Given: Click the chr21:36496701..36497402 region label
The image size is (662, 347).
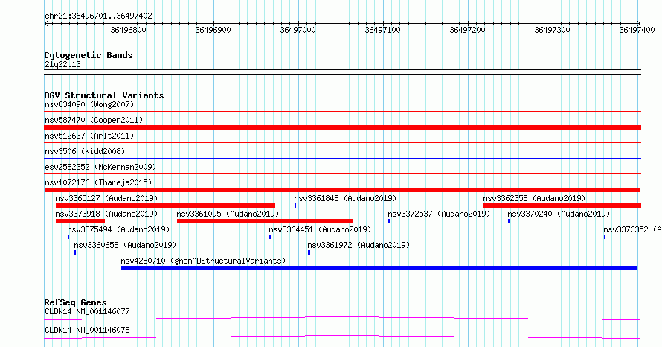Looking at the screenshot, I should [98, 16].
